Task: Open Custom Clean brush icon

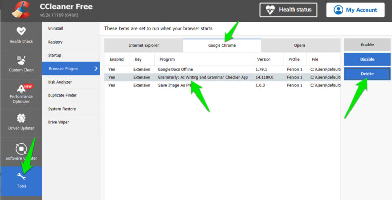Action: [21, 60]
